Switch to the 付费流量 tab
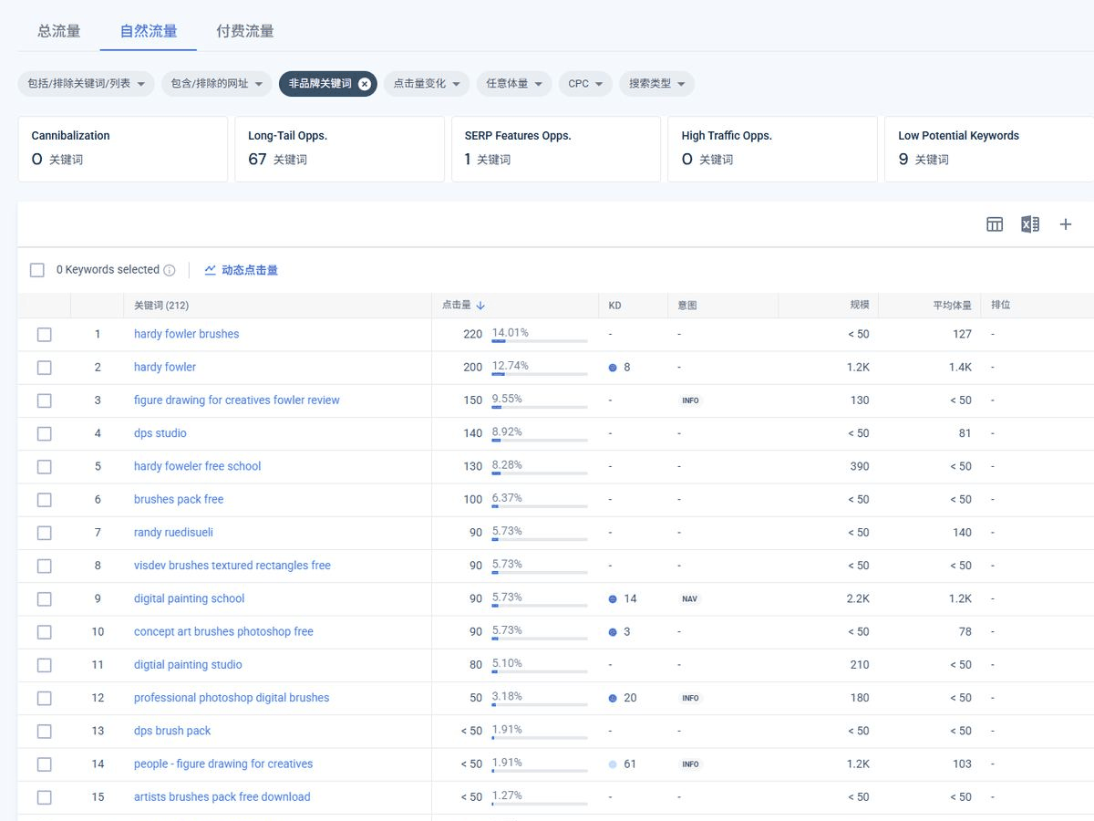 pos(245,31)
